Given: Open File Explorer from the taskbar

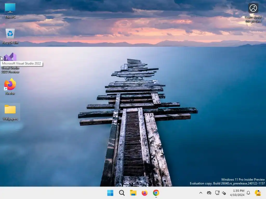Looking at the screenshot, I should [x=133, y=193].
